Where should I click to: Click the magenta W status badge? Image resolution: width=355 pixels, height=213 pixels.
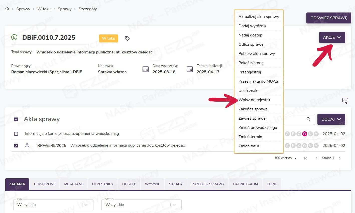[305, 134]
